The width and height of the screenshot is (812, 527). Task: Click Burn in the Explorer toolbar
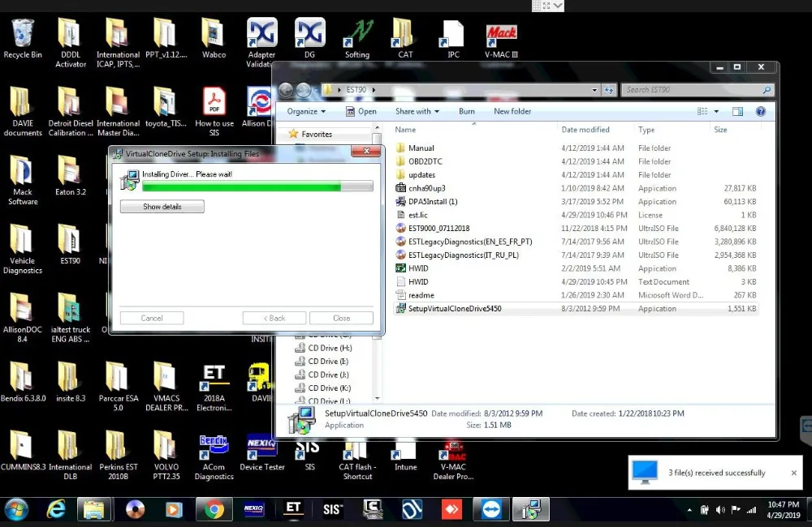467,111
